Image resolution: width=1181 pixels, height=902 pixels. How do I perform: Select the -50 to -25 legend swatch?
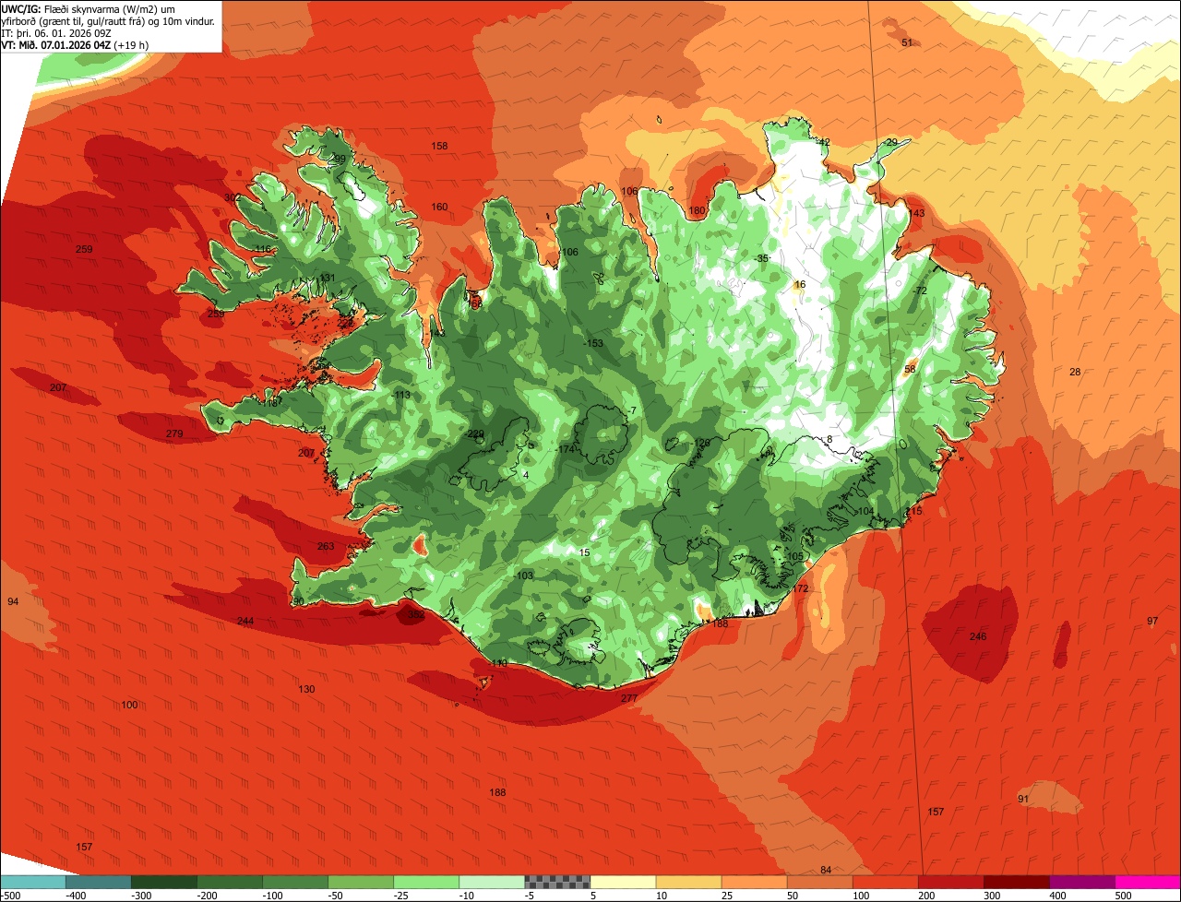point(361,882)
